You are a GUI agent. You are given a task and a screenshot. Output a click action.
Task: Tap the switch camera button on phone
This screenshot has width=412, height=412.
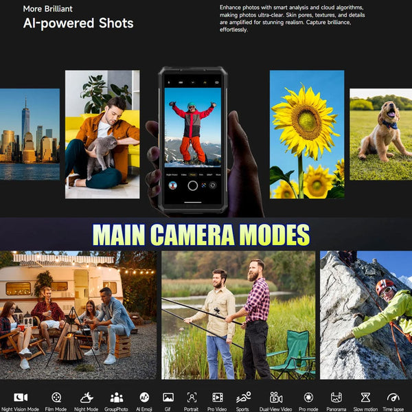tap(212, 185)
